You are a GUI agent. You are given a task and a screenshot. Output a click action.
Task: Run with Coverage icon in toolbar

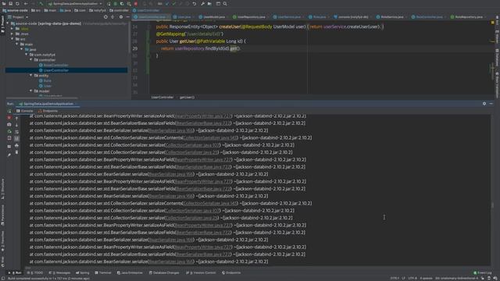point(122,4)
